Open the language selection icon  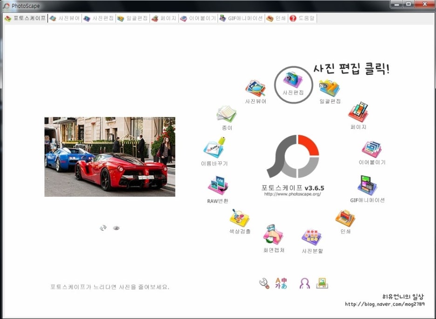pyautogui.click(x=281, y=283)
